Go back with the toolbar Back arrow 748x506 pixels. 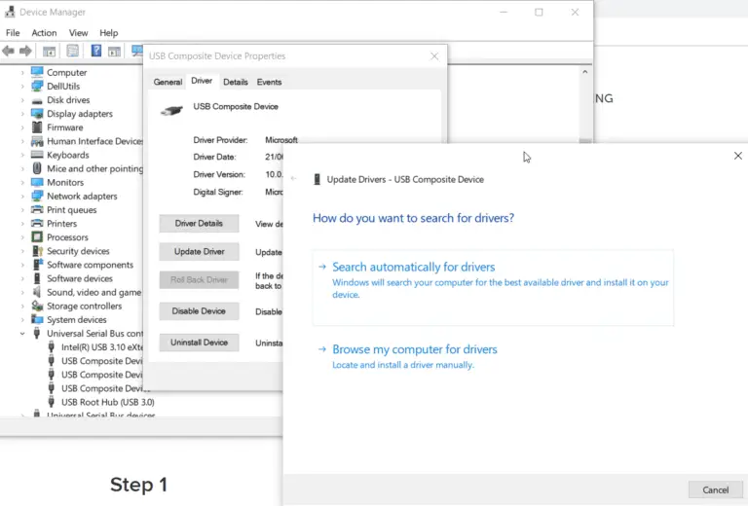pyautogui.click(x=8, y=51)
